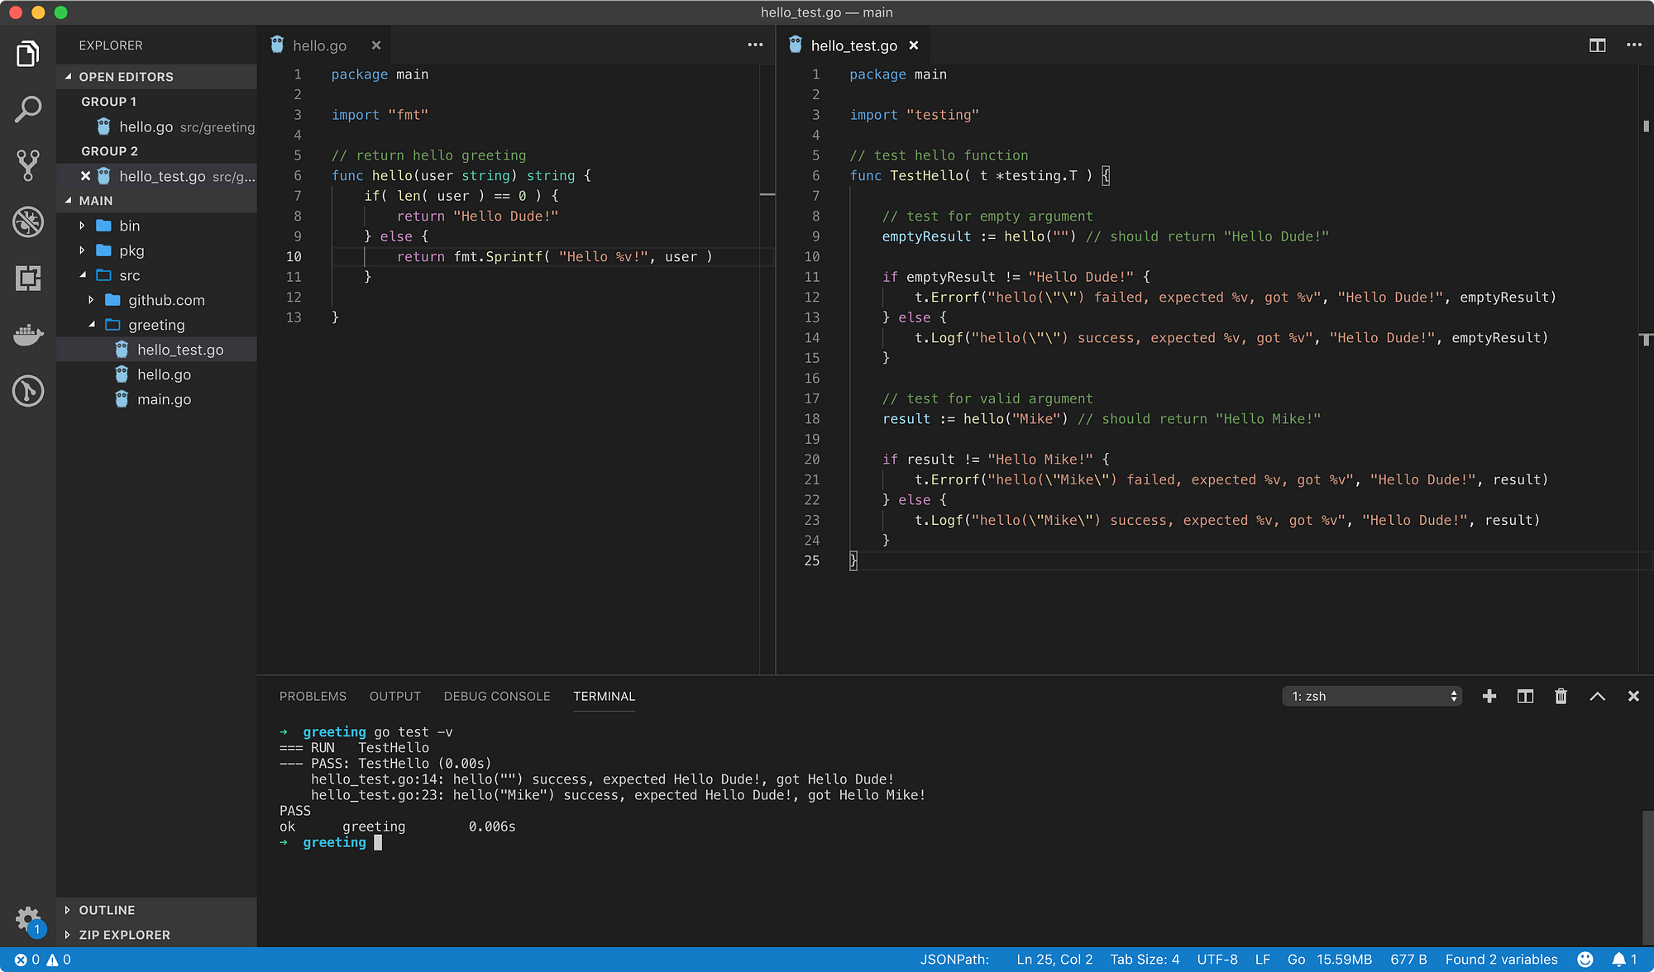Maximize the panel with up chevron
1654x972 pixels.
[1598, 696]
